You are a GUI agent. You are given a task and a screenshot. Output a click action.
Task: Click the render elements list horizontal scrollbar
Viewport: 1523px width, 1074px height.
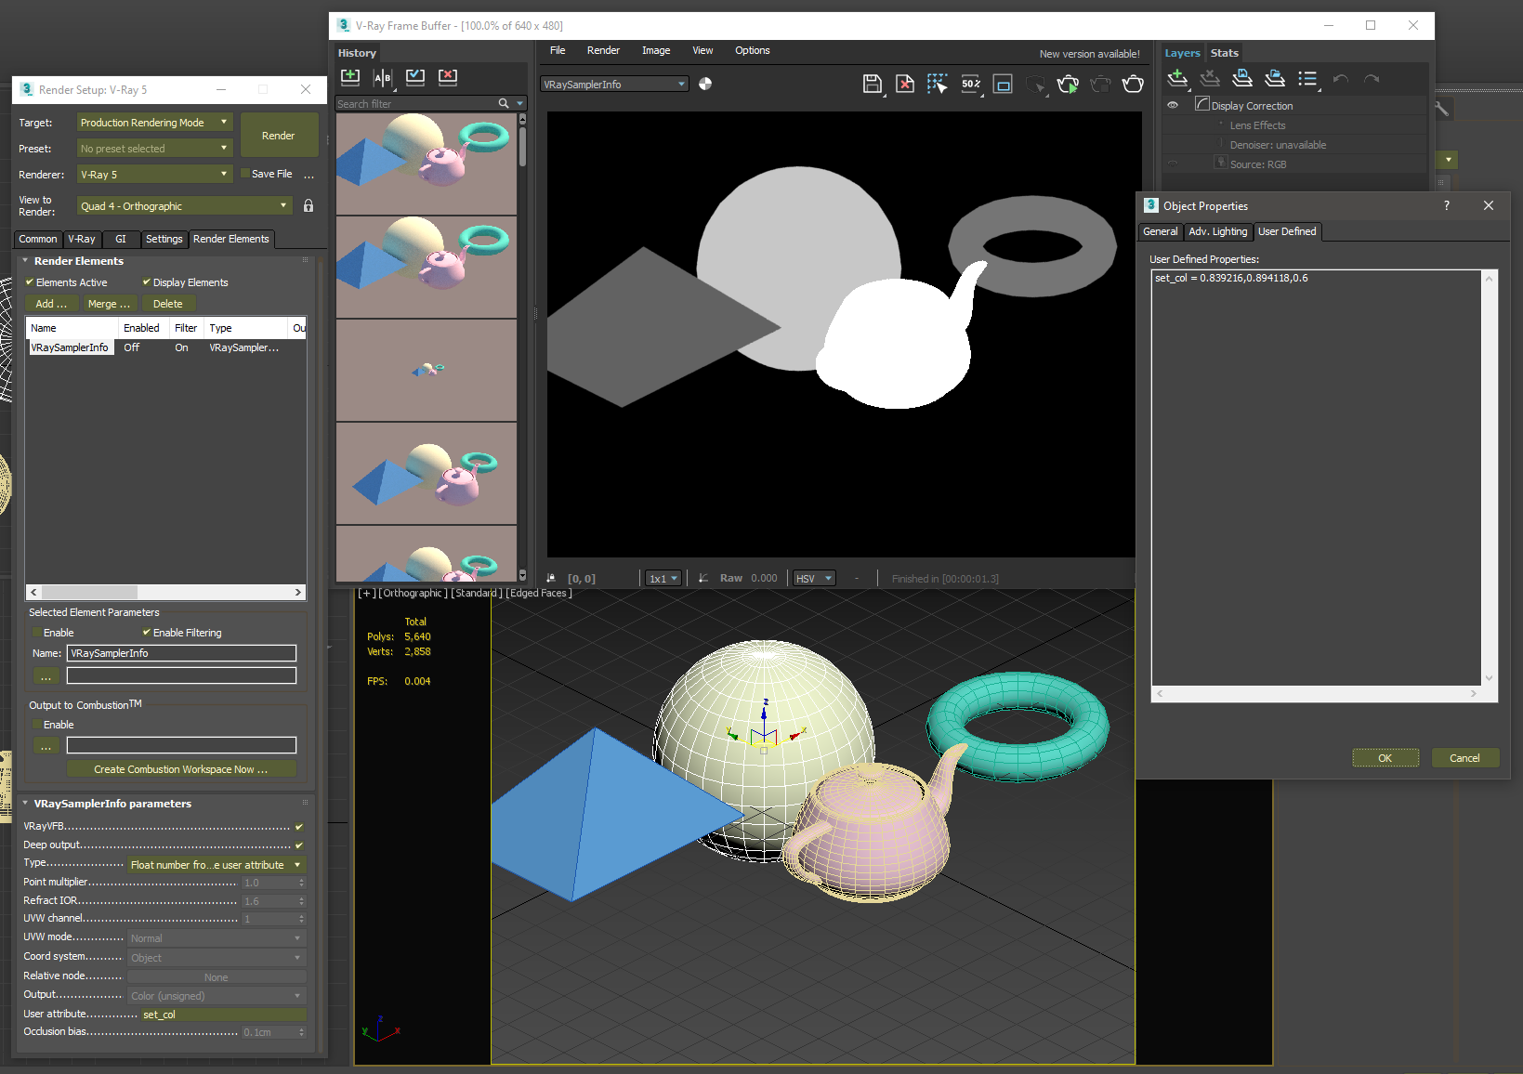[x=166, y=592]
